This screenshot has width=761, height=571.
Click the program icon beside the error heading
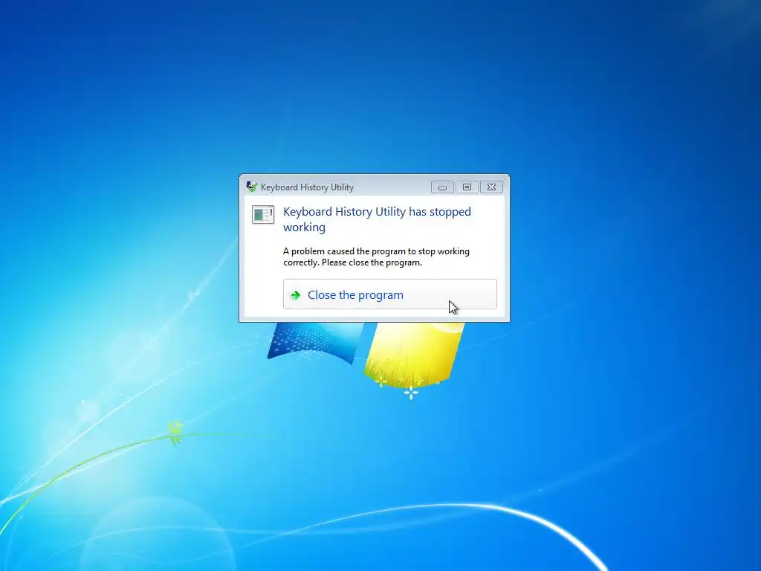263,215
